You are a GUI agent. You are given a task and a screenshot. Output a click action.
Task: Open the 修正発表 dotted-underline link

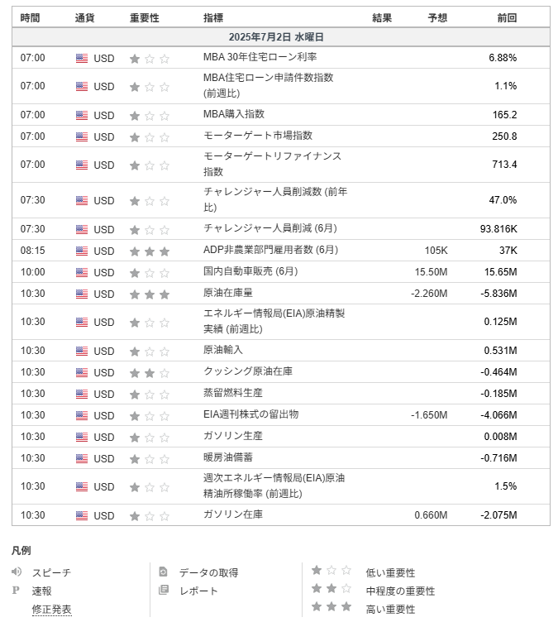[51, 609]
